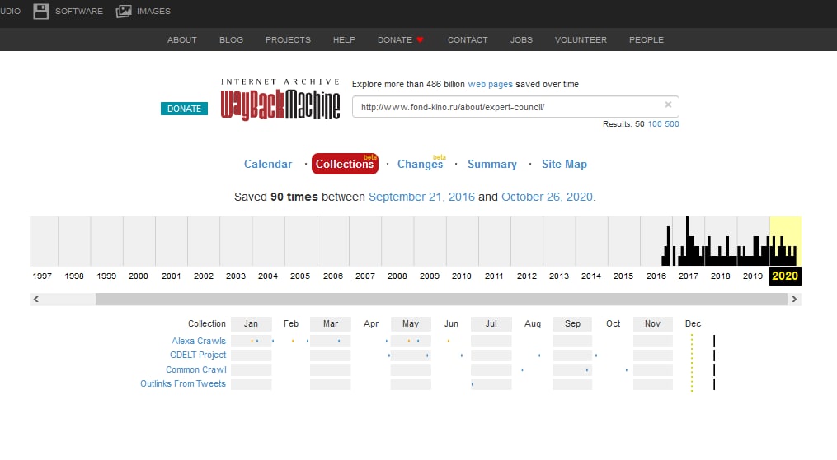Open the Outlinks From Tweets collection
This screenshot has width=837, height=460.
[x=183, y=383]
